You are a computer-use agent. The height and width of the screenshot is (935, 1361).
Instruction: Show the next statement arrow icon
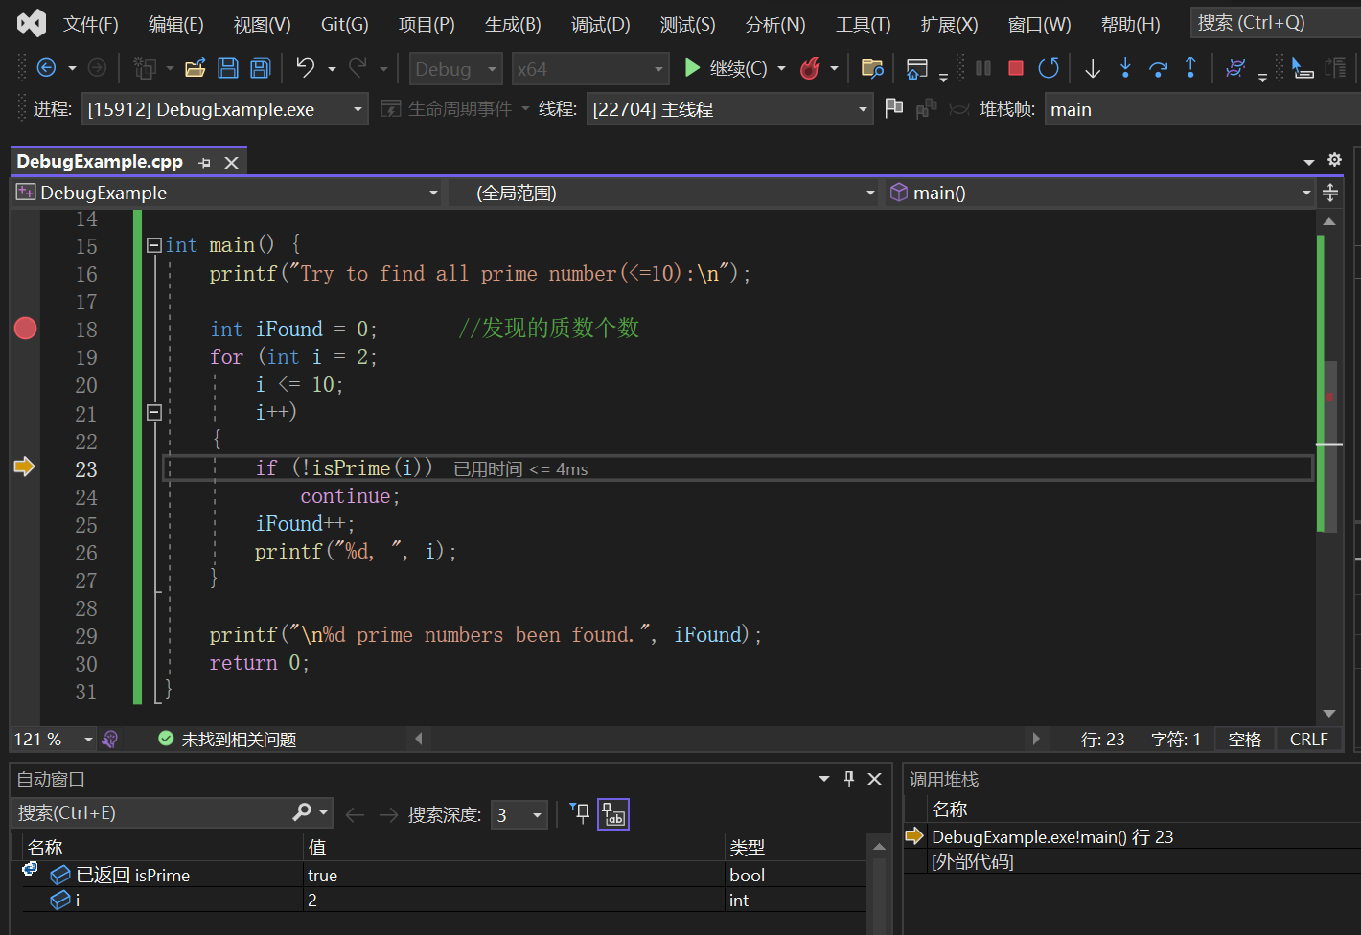(1092, 68)
